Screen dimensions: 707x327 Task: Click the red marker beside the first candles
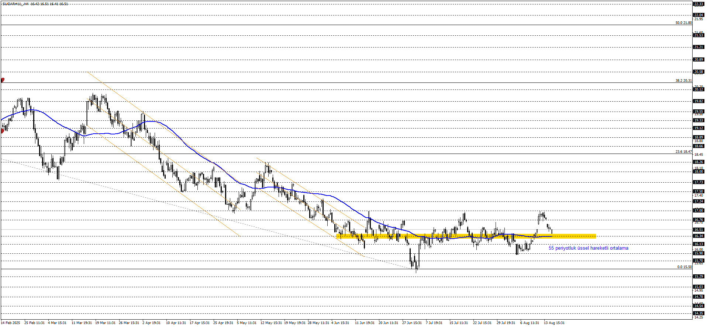3,130
